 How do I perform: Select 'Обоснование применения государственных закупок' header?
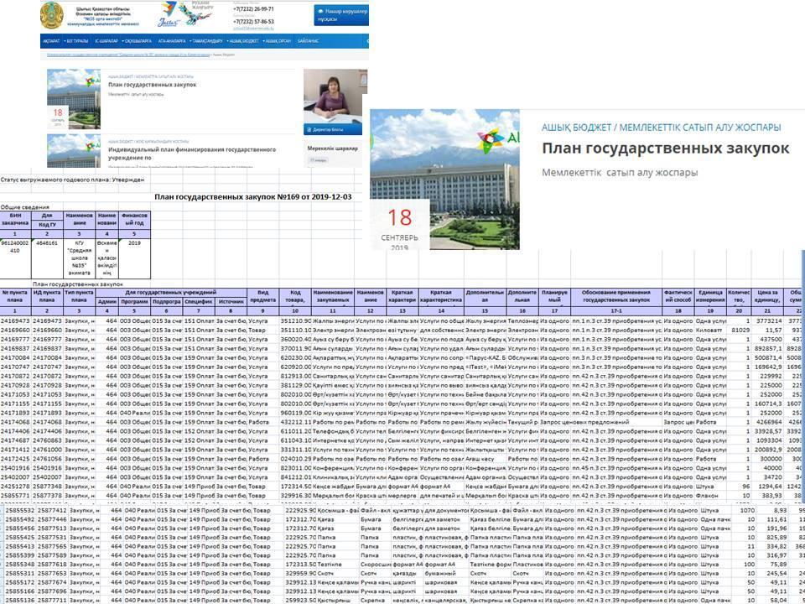(x=616, y=297)
